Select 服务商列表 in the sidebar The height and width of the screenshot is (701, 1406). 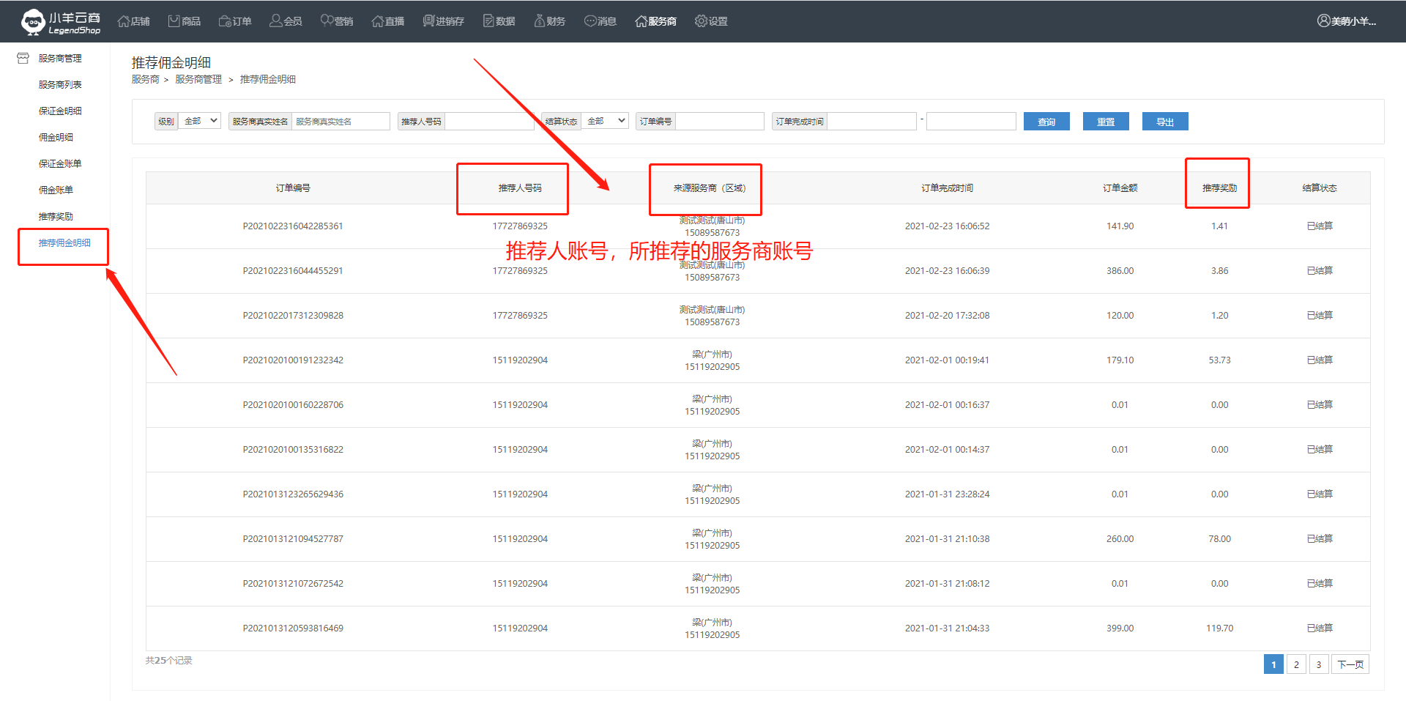(60, 84)
